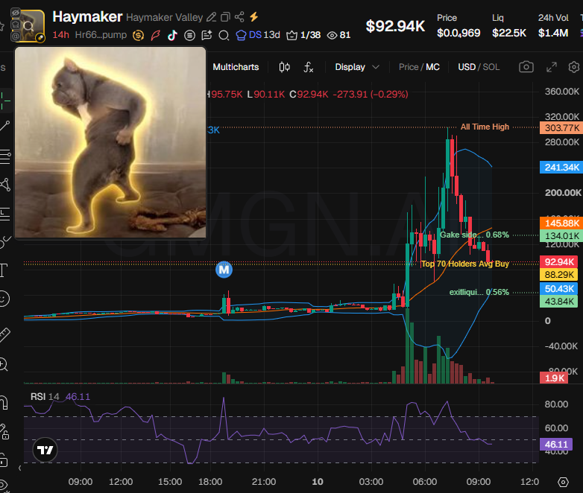The height and width of the screenshot is (493, 583).
Task: Click the enlarged dog image preview
Action: click(x=110, y=142)
